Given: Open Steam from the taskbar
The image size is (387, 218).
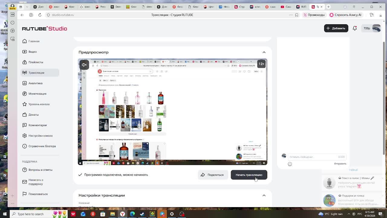Looking at the screenshot, I should point(142,214).
